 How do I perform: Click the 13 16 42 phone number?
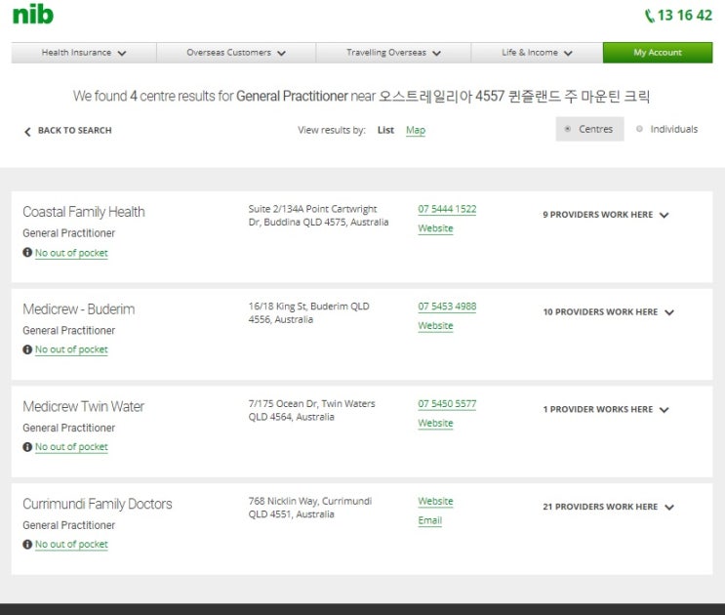(x=685, y=16)
